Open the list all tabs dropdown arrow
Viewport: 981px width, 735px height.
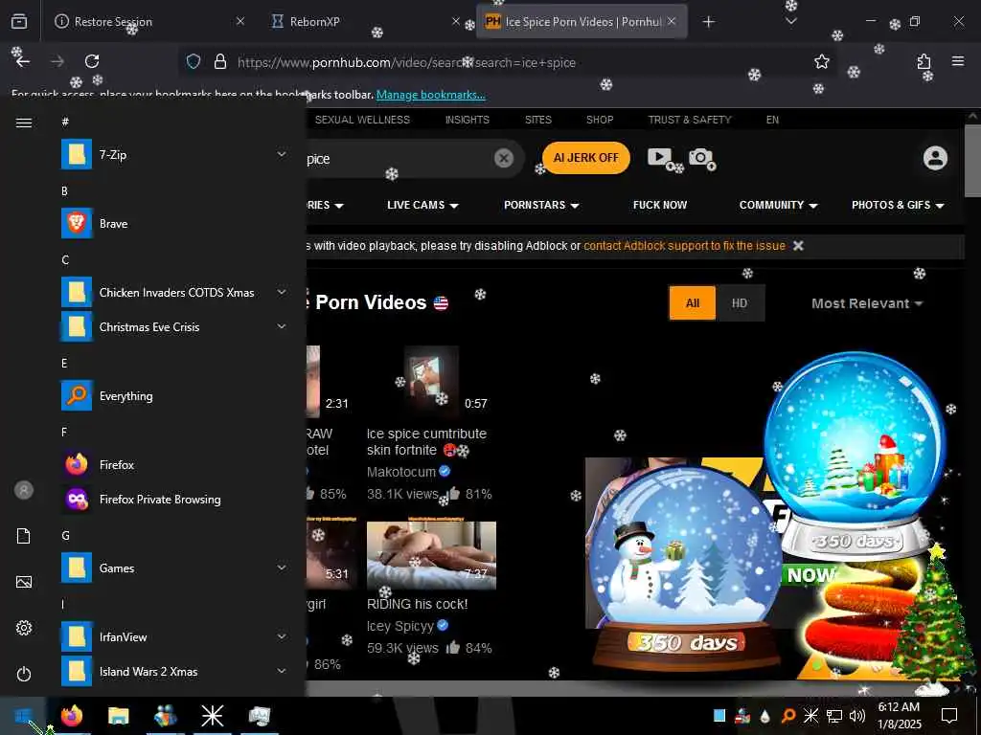[x=790, y=22]
